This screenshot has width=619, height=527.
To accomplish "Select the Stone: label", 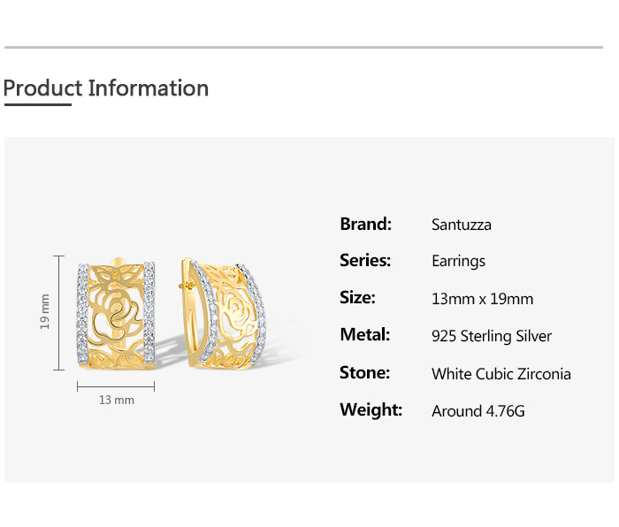I will coord(364,373).
